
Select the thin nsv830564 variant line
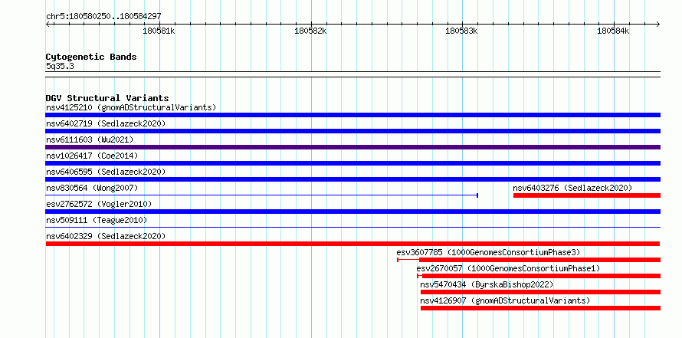tap(262, 195)
